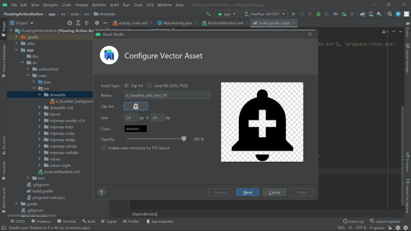This screenshot has height=231, width=411.
Task: Open the Gradle side panel
Action: coord(407,30)
